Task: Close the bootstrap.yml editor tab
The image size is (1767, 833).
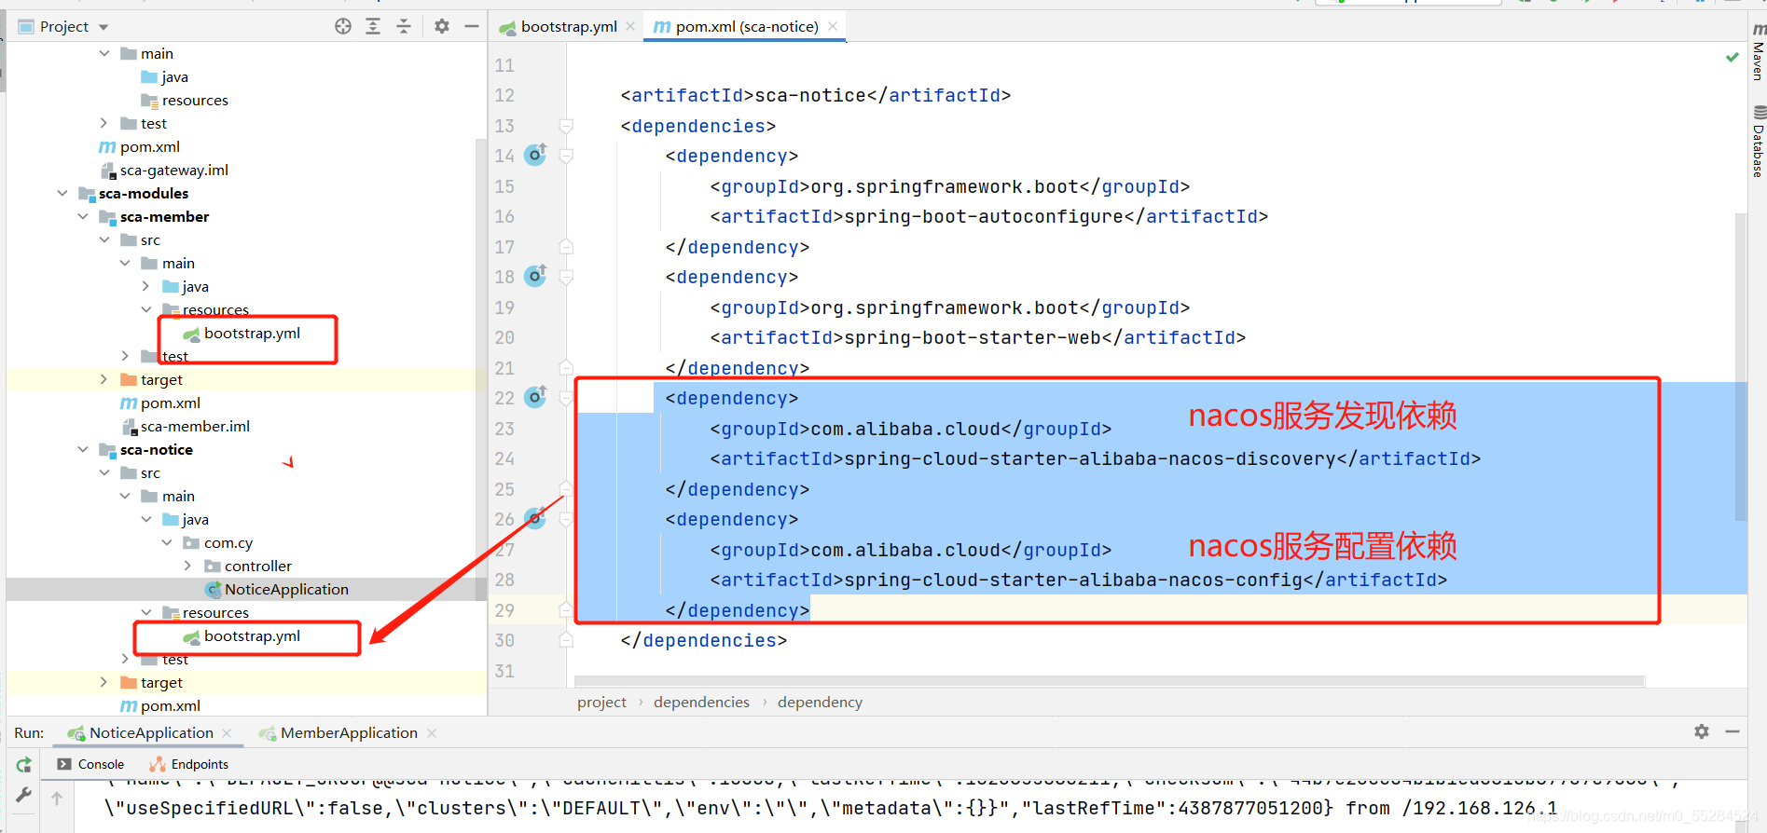Action: tap(630, 26)
